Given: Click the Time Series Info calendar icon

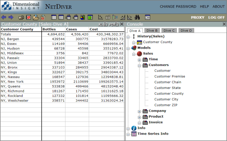Looking at the screenshot, I should coord(134,134).
